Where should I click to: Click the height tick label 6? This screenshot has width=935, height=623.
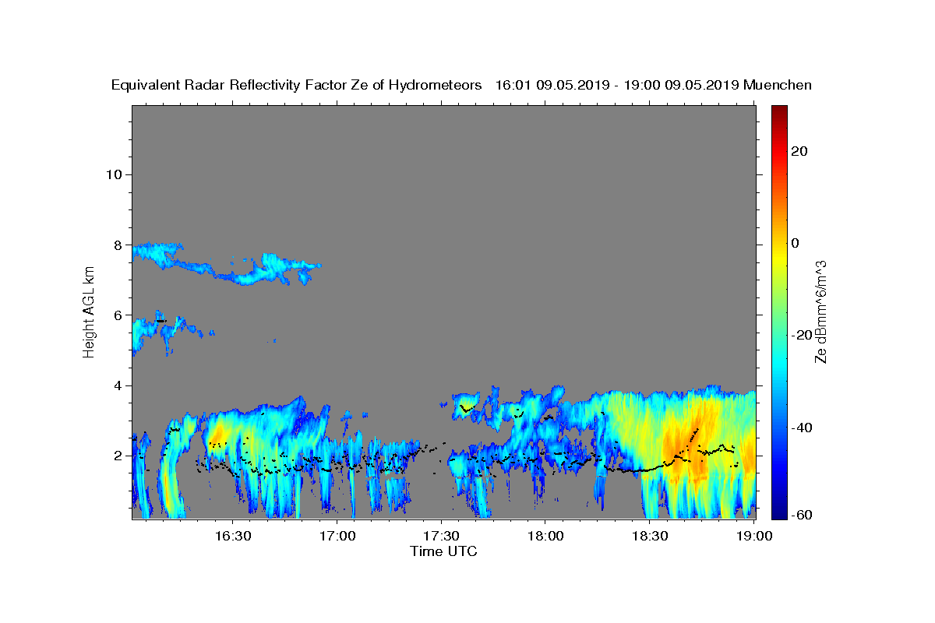tap(117, 315)
